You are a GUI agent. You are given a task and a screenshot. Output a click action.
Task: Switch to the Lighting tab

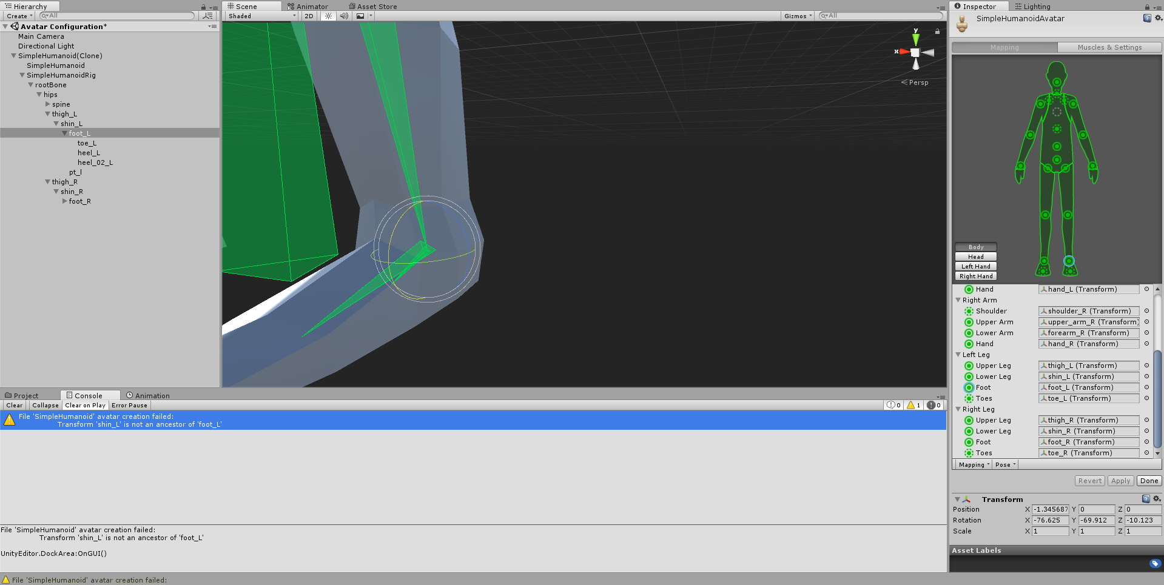click(1032, 7)
